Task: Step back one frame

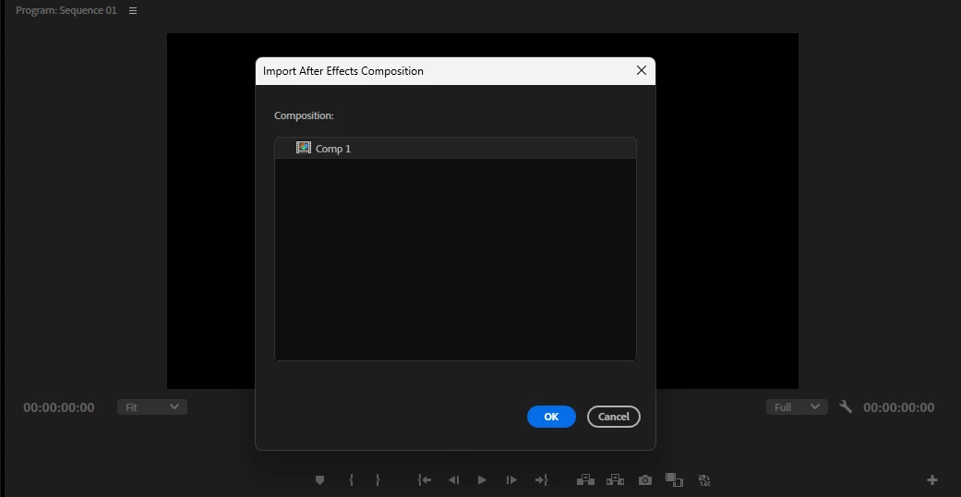Action: [x=453, y=479]
